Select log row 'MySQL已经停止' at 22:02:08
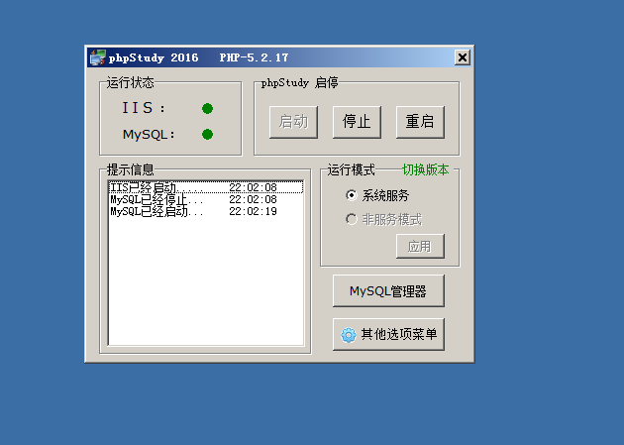This screenshot has height=445, width=624. tap(206, 199)
